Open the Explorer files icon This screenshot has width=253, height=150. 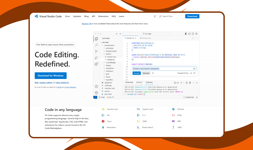(96, 39)
